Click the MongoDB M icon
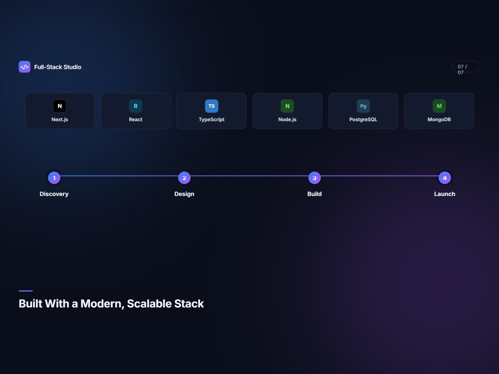The height and width of the screenshot is (374, 499). [x=439, y=106]
